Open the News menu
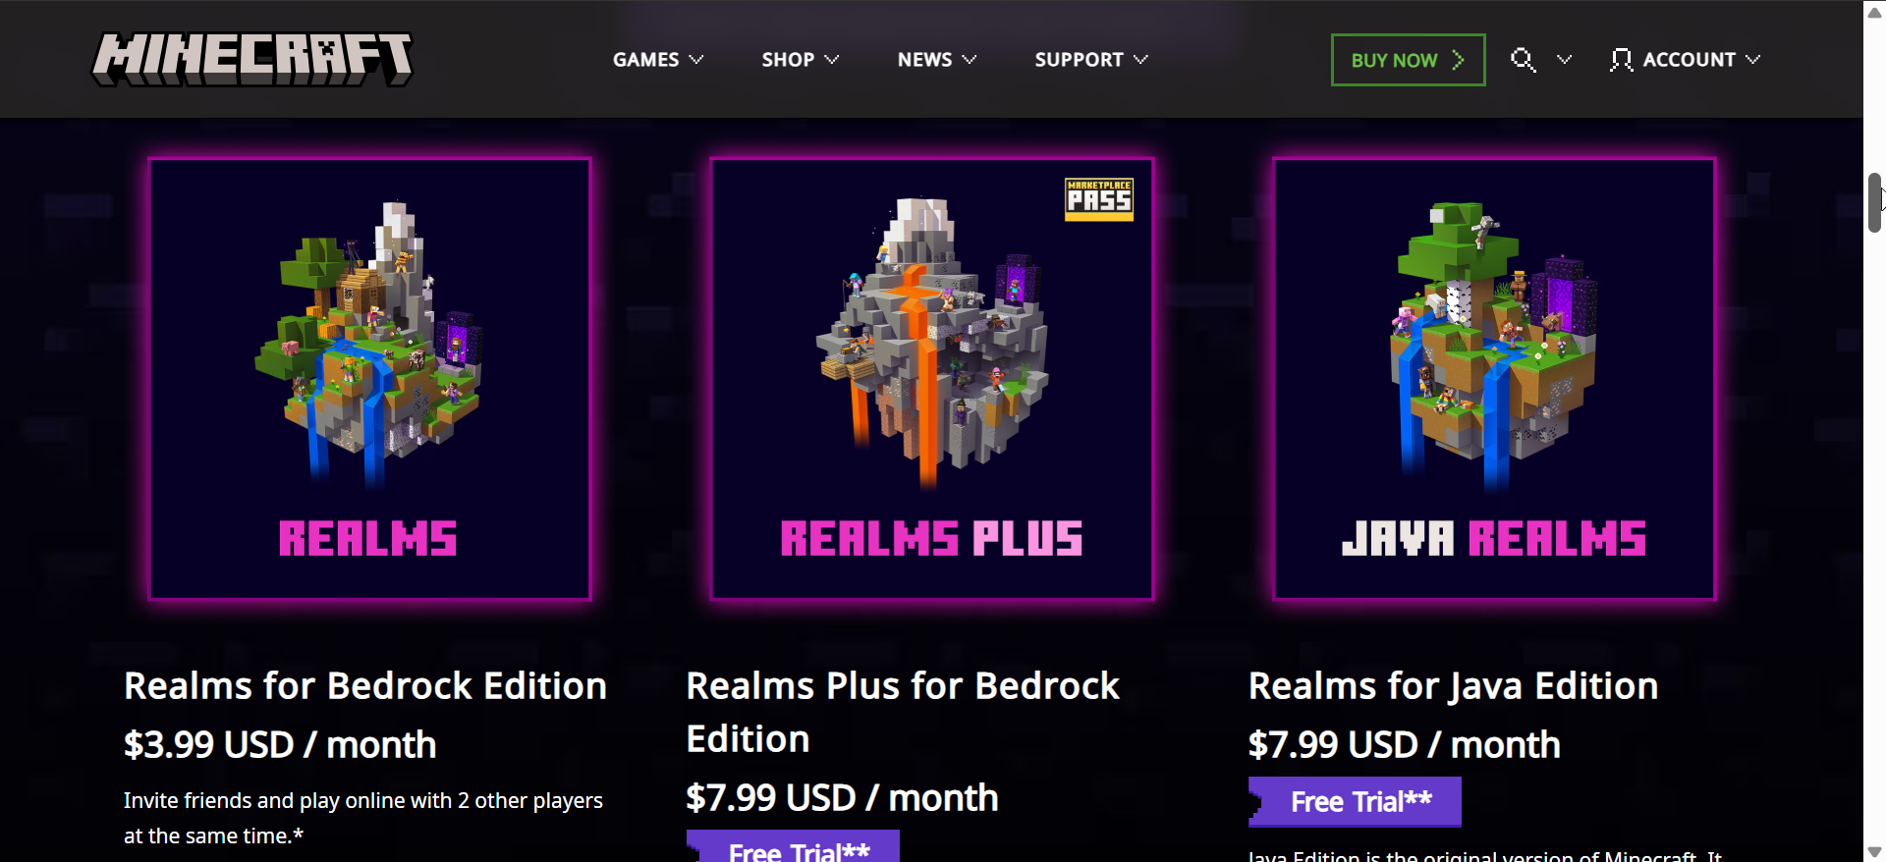Screen dimensions: 1886x862 coord(937,60)
